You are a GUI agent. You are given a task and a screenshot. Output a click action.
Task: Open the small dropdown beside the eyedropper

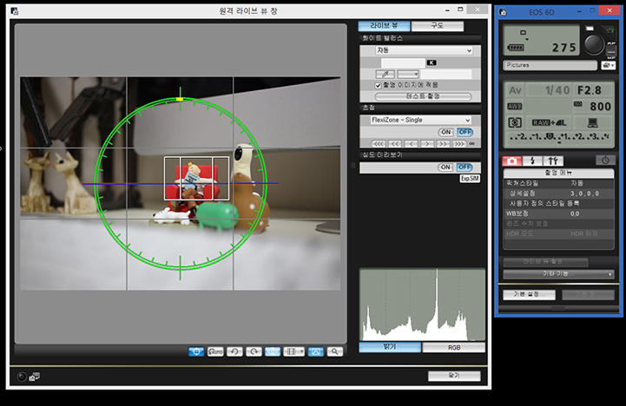pos(407,75)
